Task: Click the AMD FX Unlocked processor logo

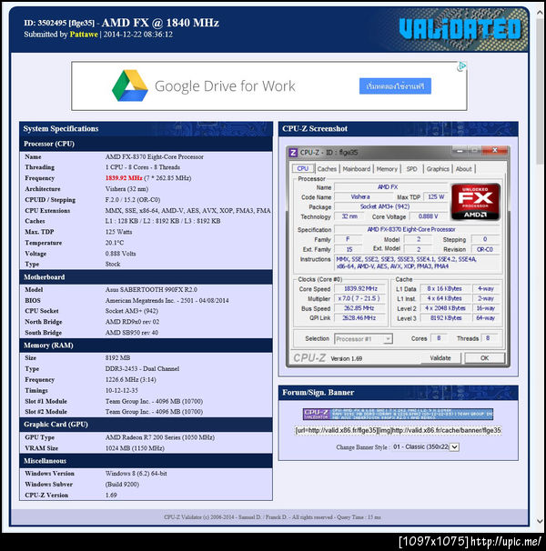Action: click(476, 201)
